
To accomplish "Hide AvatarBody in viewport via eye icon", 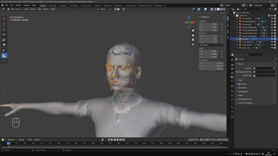I will coord(272,19).
